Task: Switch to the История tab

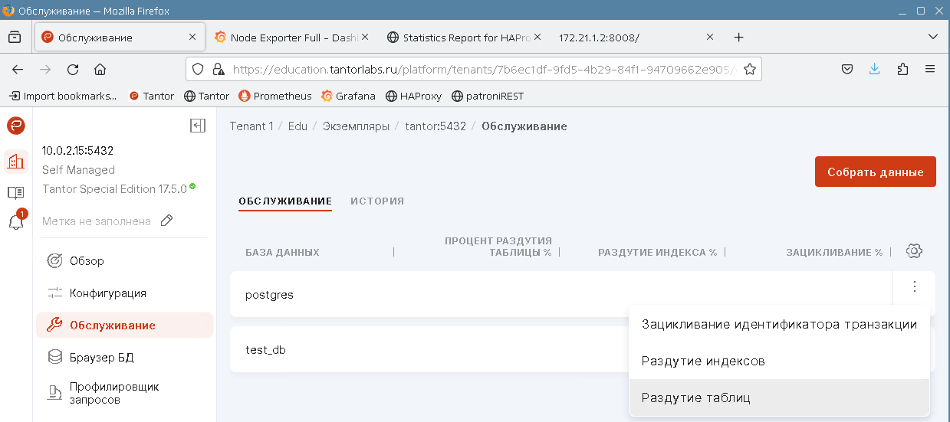Action: 377,201
